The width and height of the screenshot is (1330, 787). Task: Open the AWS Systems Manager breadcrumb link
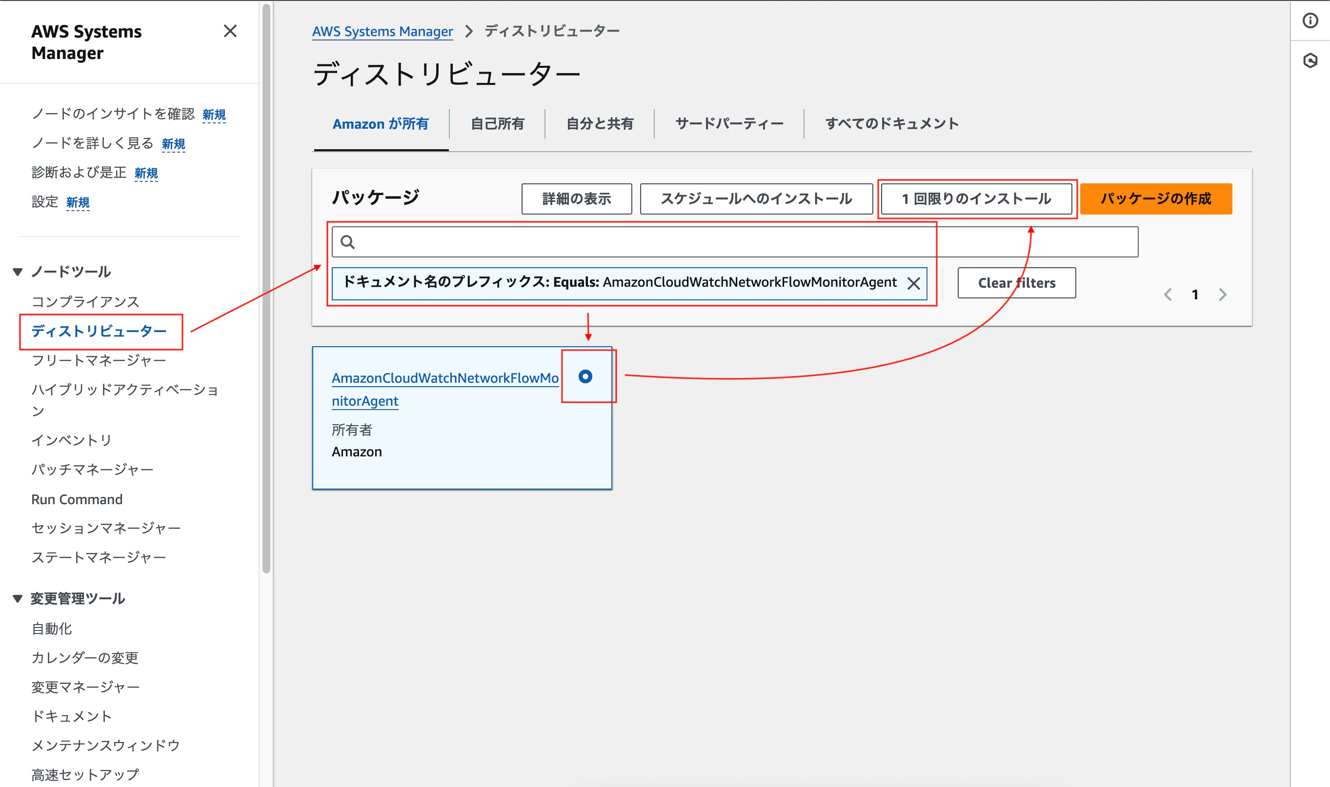click(x=383, y=31)
